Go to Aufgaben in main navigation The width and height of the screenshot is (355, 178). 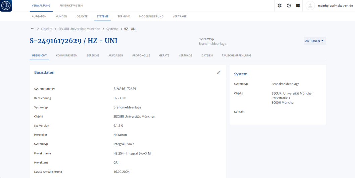click(39, 16)
